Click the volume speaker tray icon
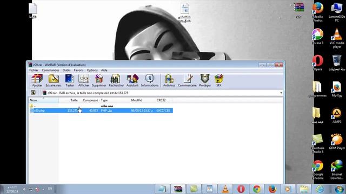The height and width of the screenshot is (194, 346). (24, 189)
